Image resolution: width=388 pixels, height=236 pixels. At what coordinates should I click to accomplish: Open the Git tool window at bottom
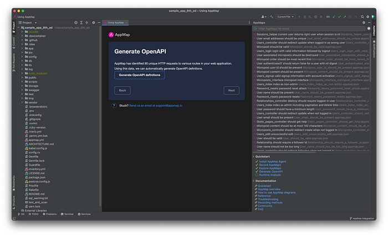coord(21,214)
